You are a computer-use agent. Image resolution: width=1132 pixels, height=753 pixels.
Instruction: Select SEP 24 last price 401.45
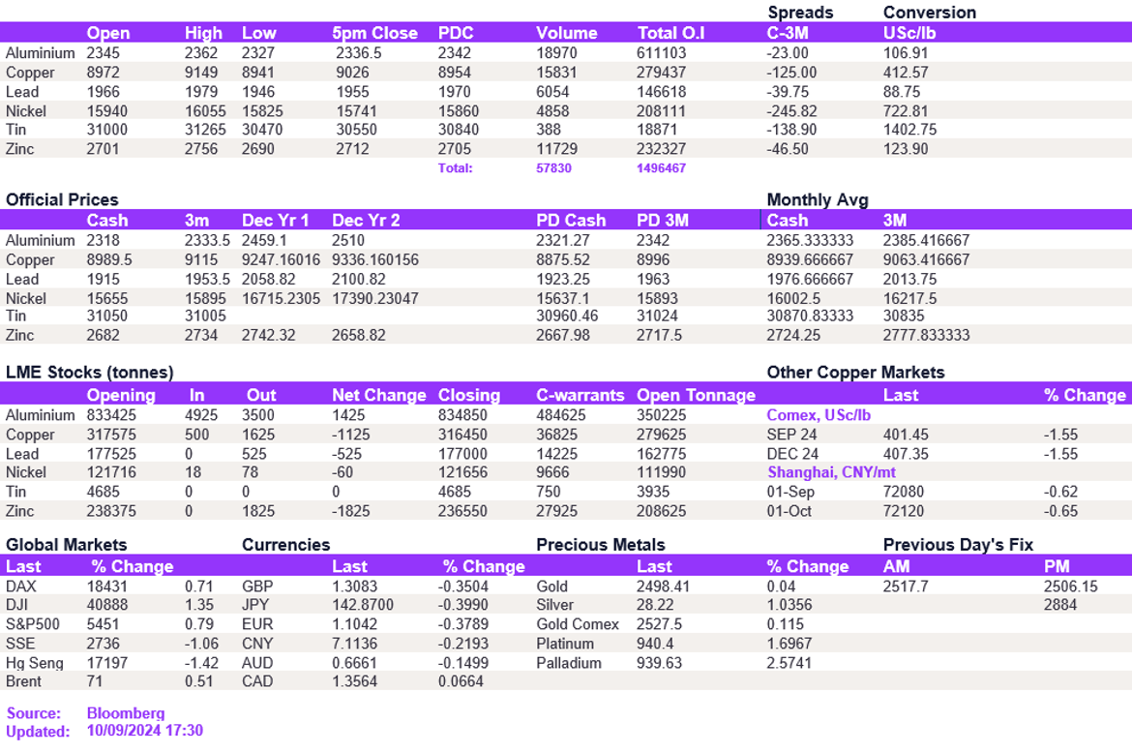pyautogui.click(x=906, y=436)
